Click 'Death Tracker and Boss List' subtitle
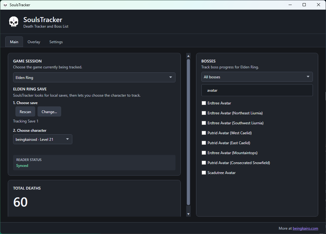The image size is (326, 234). (46, 26)
